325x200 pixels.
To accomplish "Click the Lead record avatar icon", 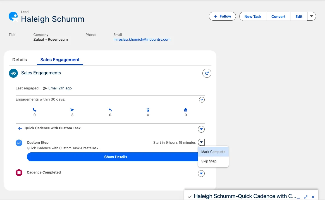I will (x=13, y=16).
